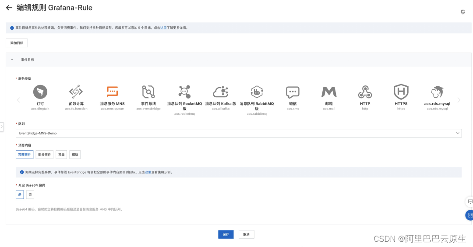Select 完整事件 message content option
The width and height of the screenshot is (473, 247).
[25, 155]
